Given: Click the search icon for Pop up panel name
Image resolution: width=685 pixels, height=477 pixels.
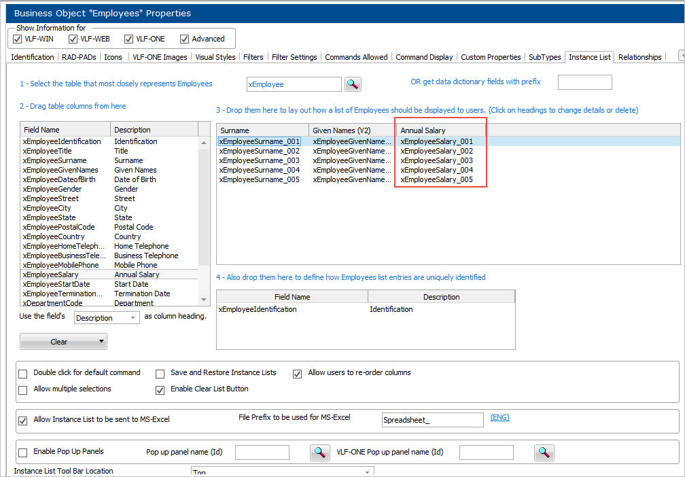Looking at the screenshot, I should tap(319, 452).
